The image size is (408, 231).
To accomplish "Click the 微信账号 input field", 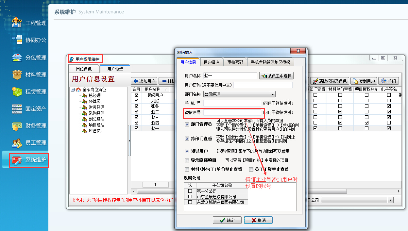I will click(x=232, y=112).
